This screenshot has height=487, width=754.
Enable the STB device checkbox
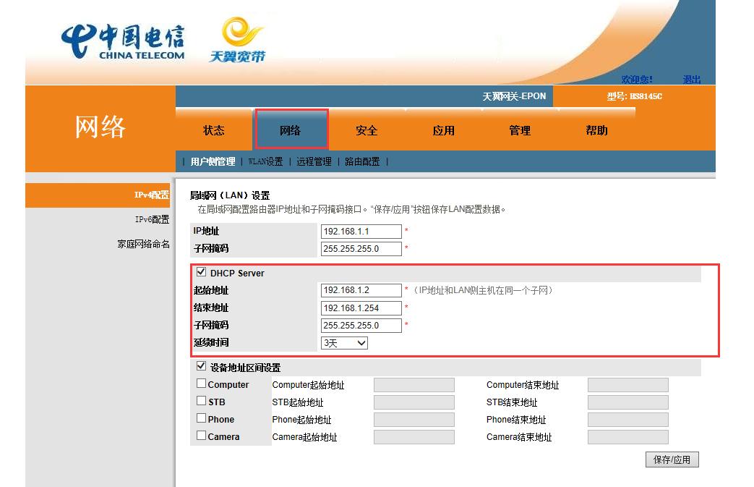(x=201, y=401)
